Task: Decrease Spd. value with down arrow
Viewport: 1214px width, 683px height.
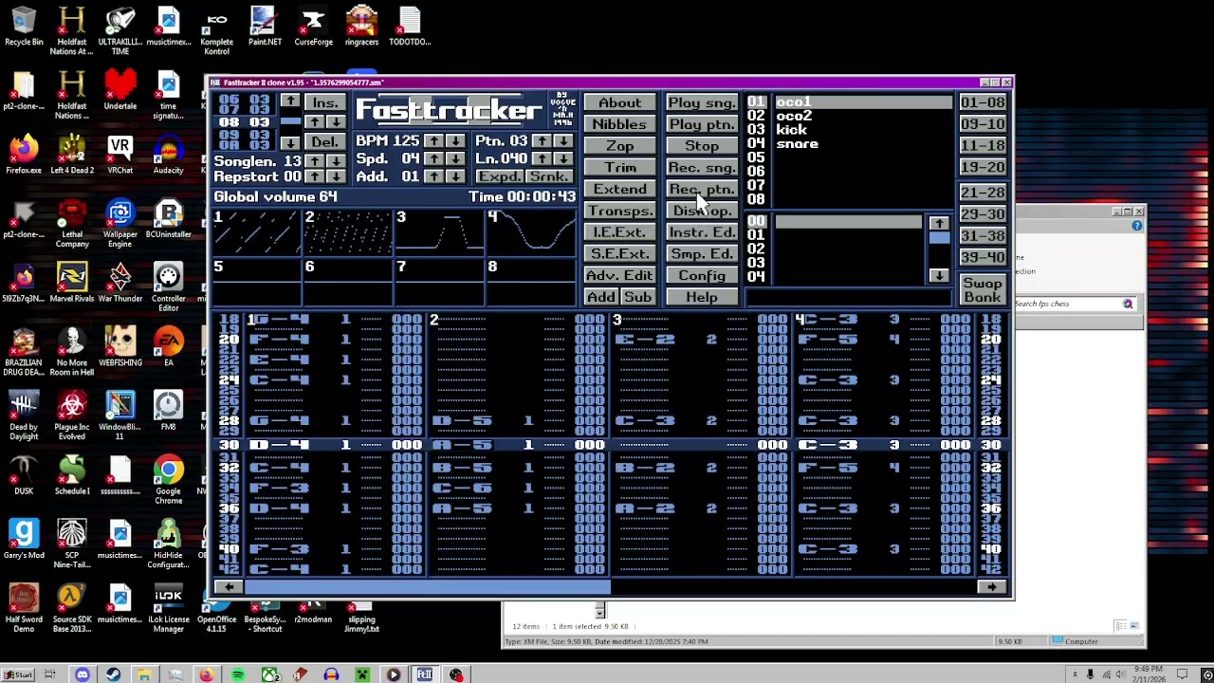Action: [x=456, y=158]
